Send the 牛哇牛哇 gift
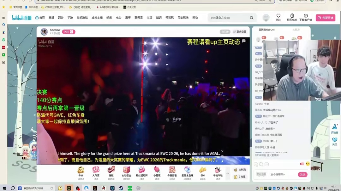The image size is (341, 191). point(218,173)
